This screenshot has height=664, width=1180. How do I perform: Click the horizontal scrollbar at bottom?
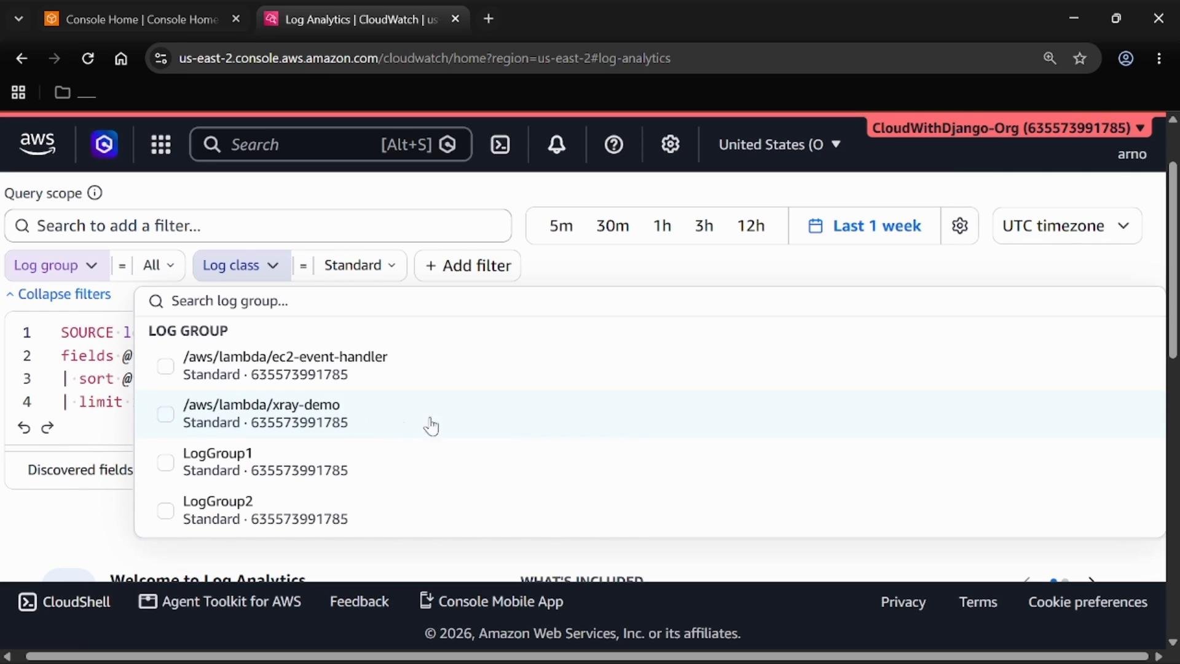point(586,656)
